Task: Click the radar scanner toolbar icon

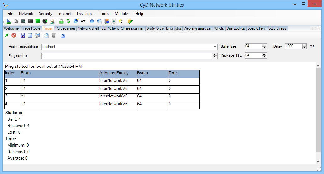Action: pos(45,21)
